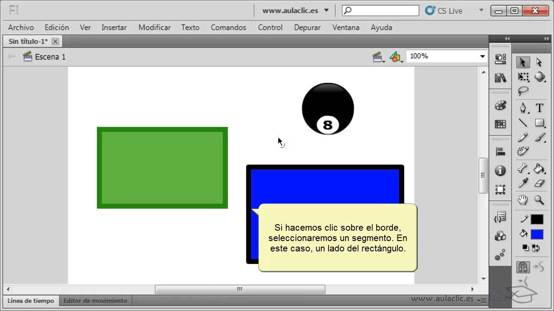Screen dimensions: 554x311
Task: Choose the Line tool
Action: tap(523, 123)
